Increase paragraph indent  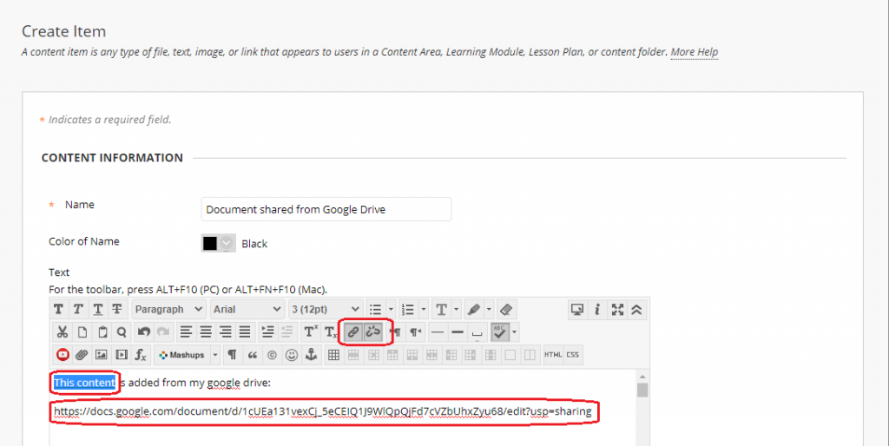pyautogui.click(x=267, y=332)
